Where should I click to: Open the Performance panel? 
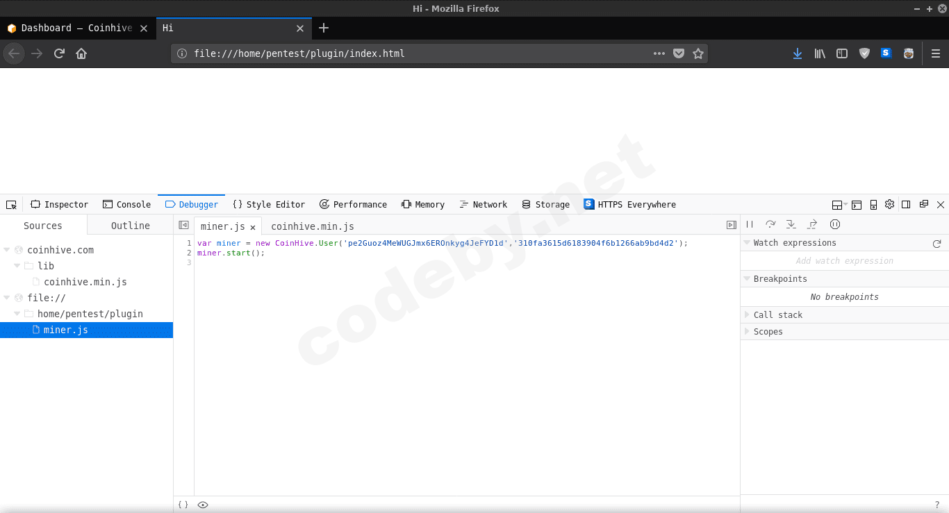click(353, 205)
